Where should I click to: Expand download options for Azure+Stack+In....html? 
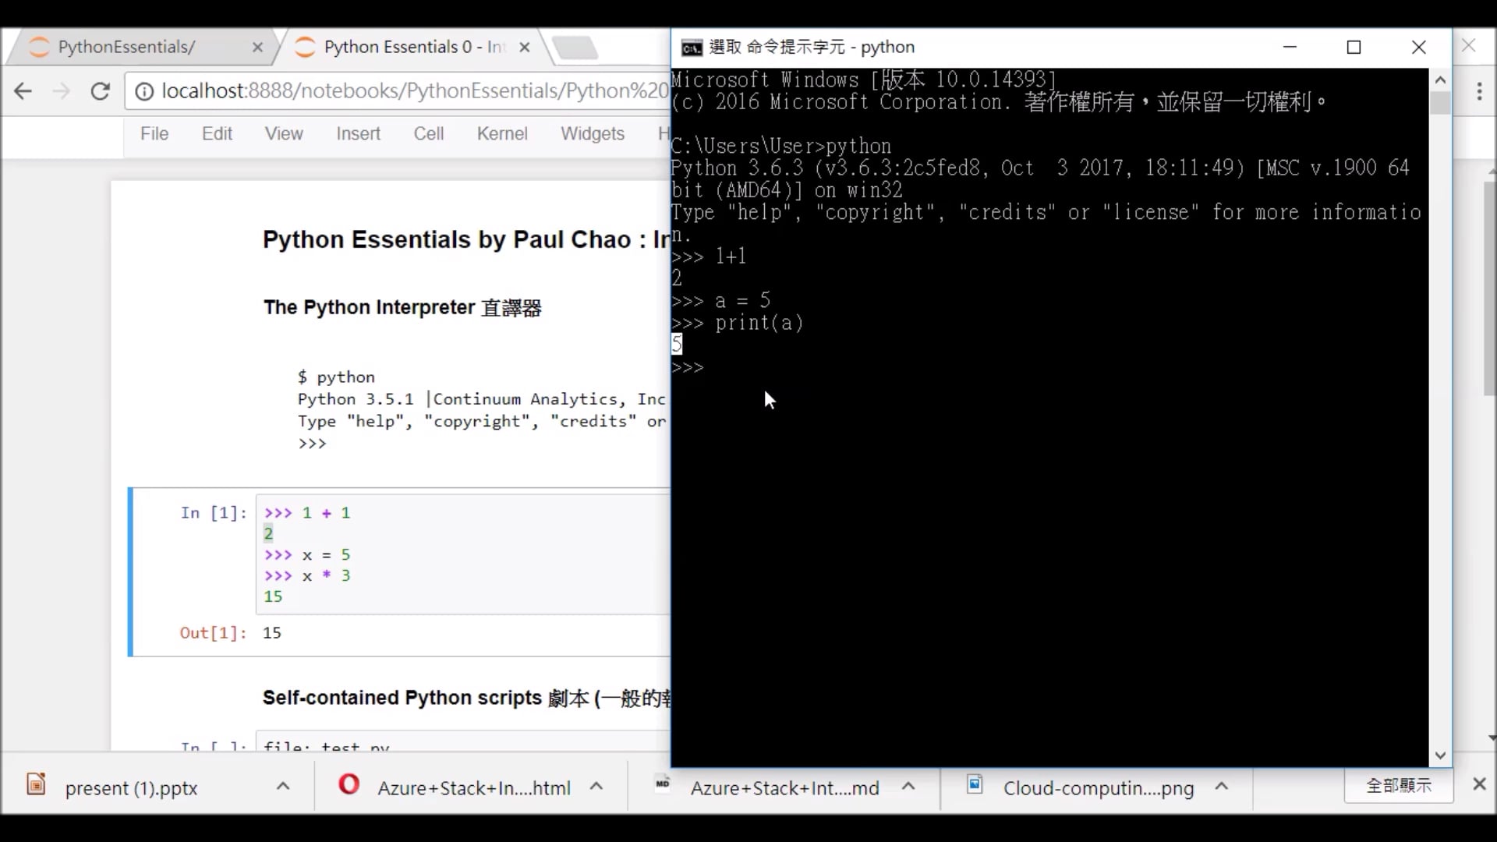[597, 787]
